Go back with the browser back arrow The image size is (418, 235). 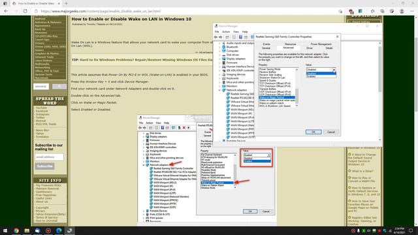[x=6, y=11]
